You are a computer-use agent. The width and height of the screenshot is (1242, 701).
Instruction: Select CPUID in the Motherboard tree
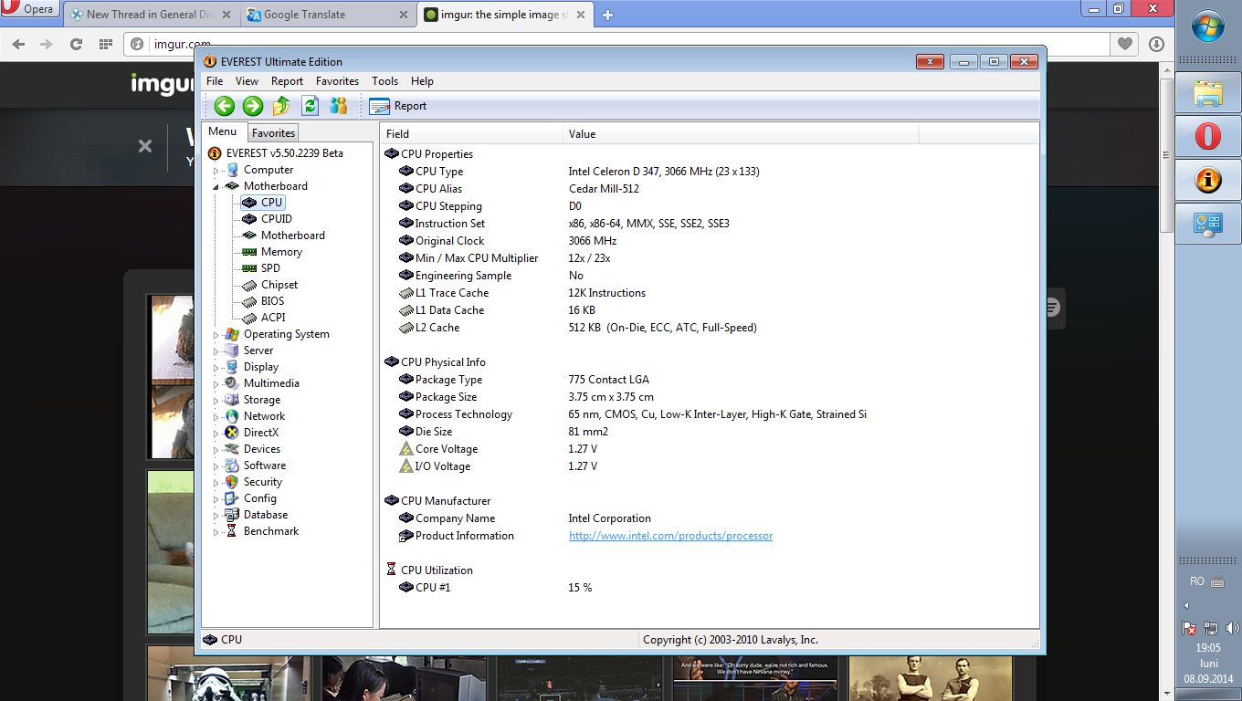pos(276,219)
